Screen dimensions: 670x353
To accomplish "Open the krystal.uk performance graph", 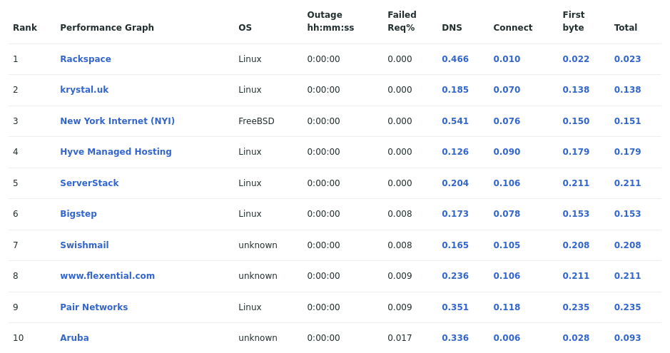I will (84, 90).
